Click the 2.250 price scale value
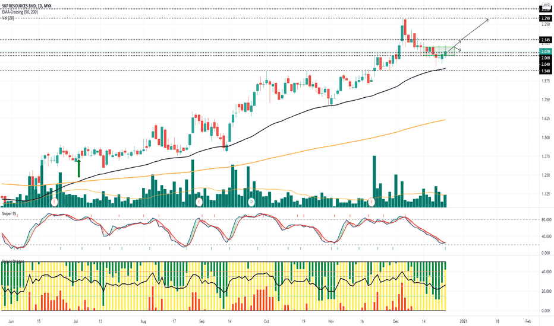The height and width of the screenshot is (326, 554). pyautogui.click(x=546, y=24)
